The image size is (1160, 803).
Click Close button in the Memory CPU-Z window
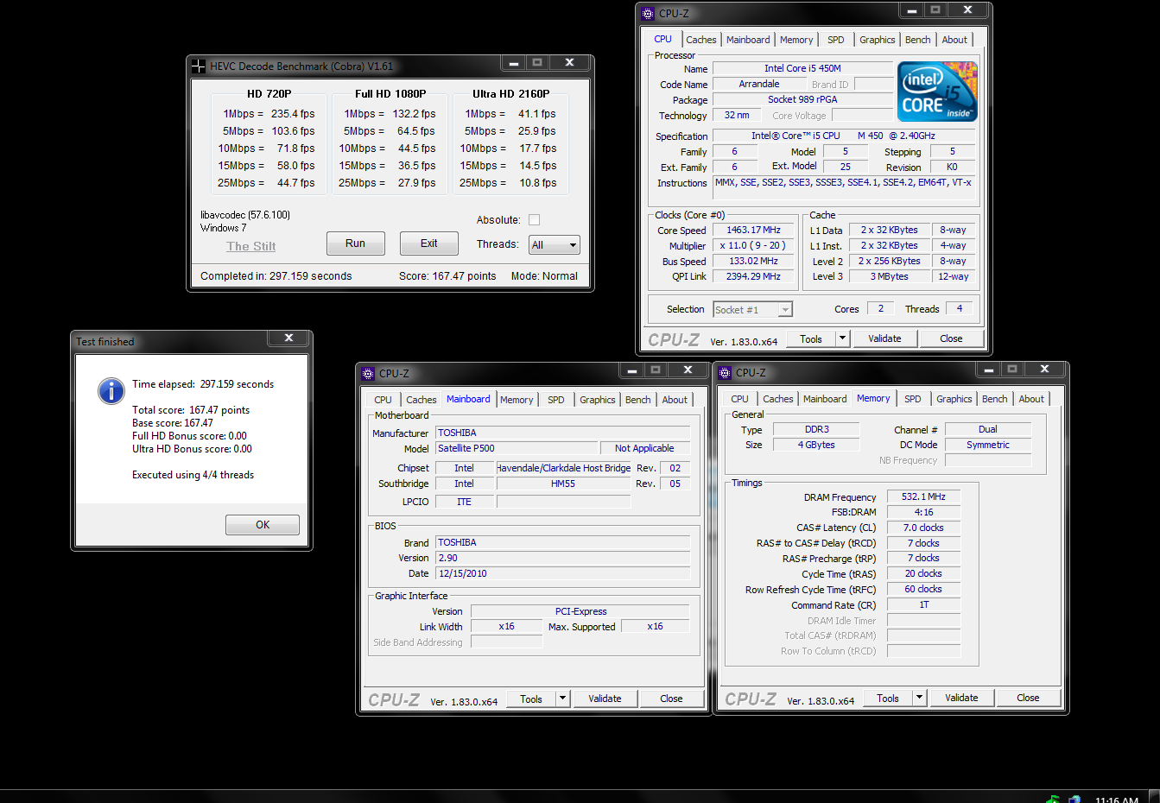(1028, 698)
